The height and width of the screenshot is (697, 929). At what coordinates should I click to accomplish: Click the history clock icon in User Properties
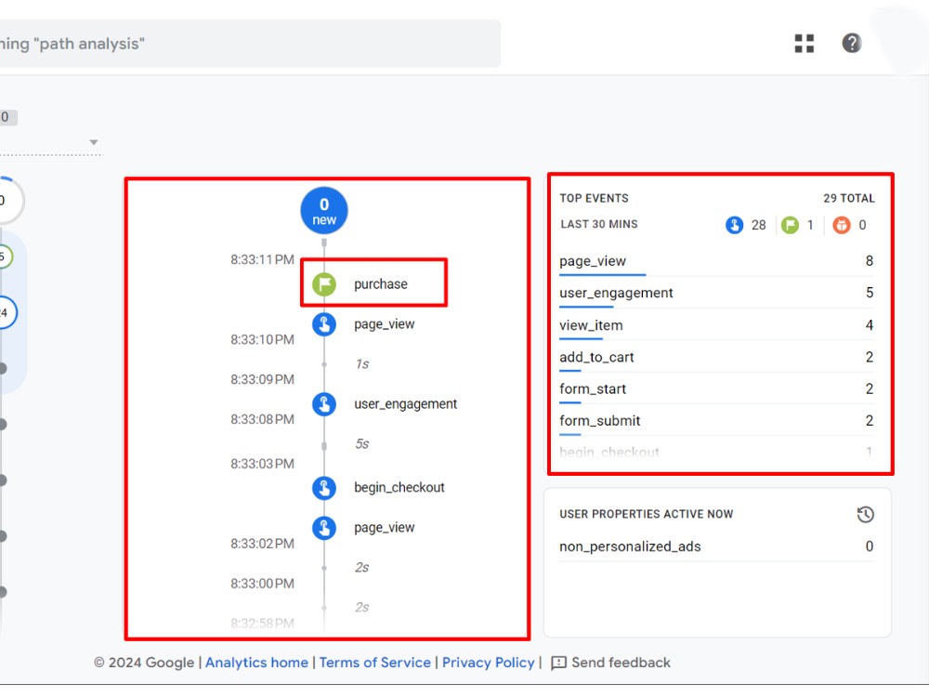[x=865, y=514]
